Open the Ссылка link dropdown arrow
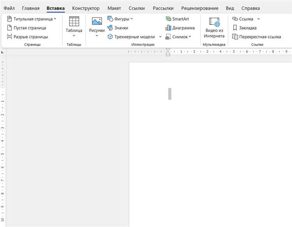This screenshot has height=227, width=292. [259, 19]
